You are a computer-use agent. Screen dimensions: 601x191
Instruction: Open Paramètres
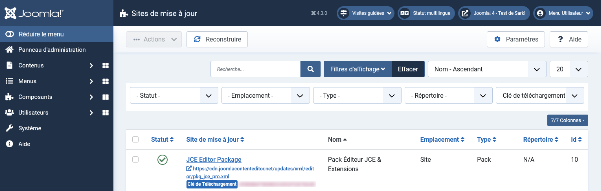point(516,39)
